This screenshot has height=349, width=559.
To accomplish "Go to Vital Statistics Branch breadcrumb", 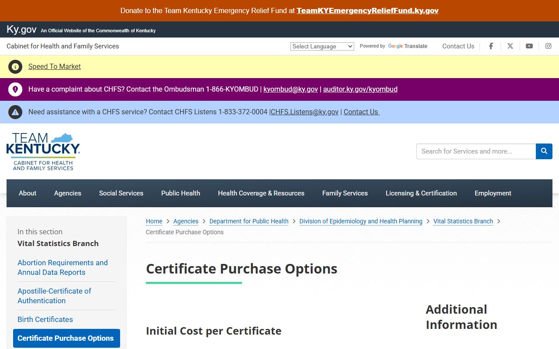I will [x=463, y=221].
